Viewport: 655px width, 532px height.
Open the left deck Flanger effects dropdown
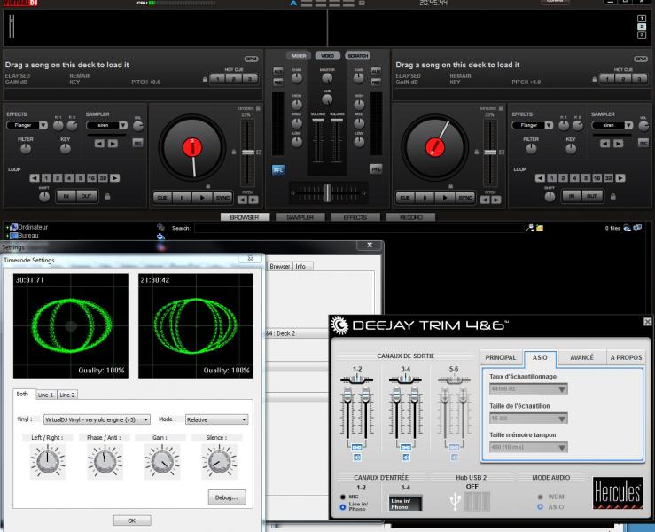(x=30, y=126)
